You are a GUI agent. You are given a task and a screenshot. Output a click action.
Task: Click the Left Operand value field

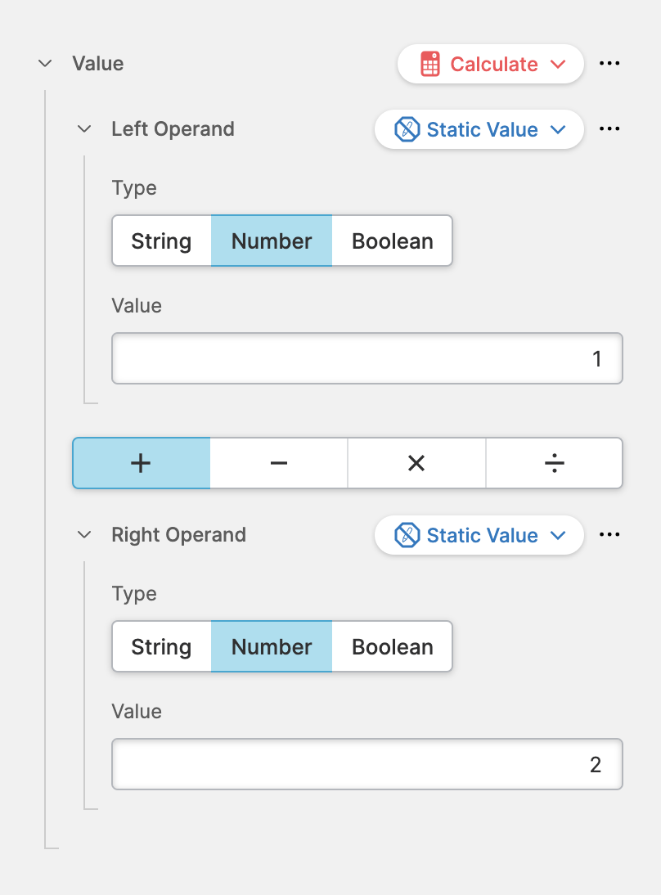click(x=366, y=358)
